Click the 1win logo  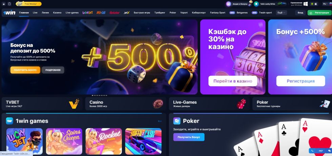click(9, 13)
